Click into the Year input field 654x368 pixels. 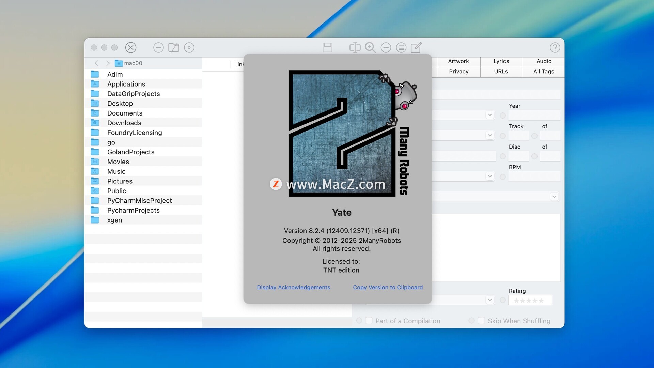coord(534,115)
